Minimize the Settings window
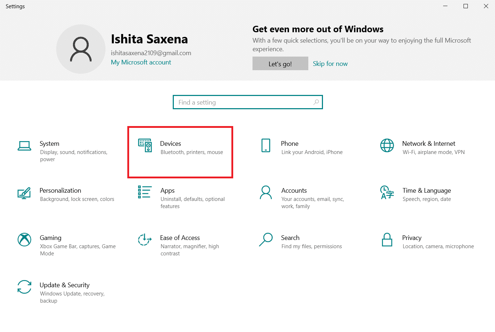The image size is (495, 332). coord(445,6)
